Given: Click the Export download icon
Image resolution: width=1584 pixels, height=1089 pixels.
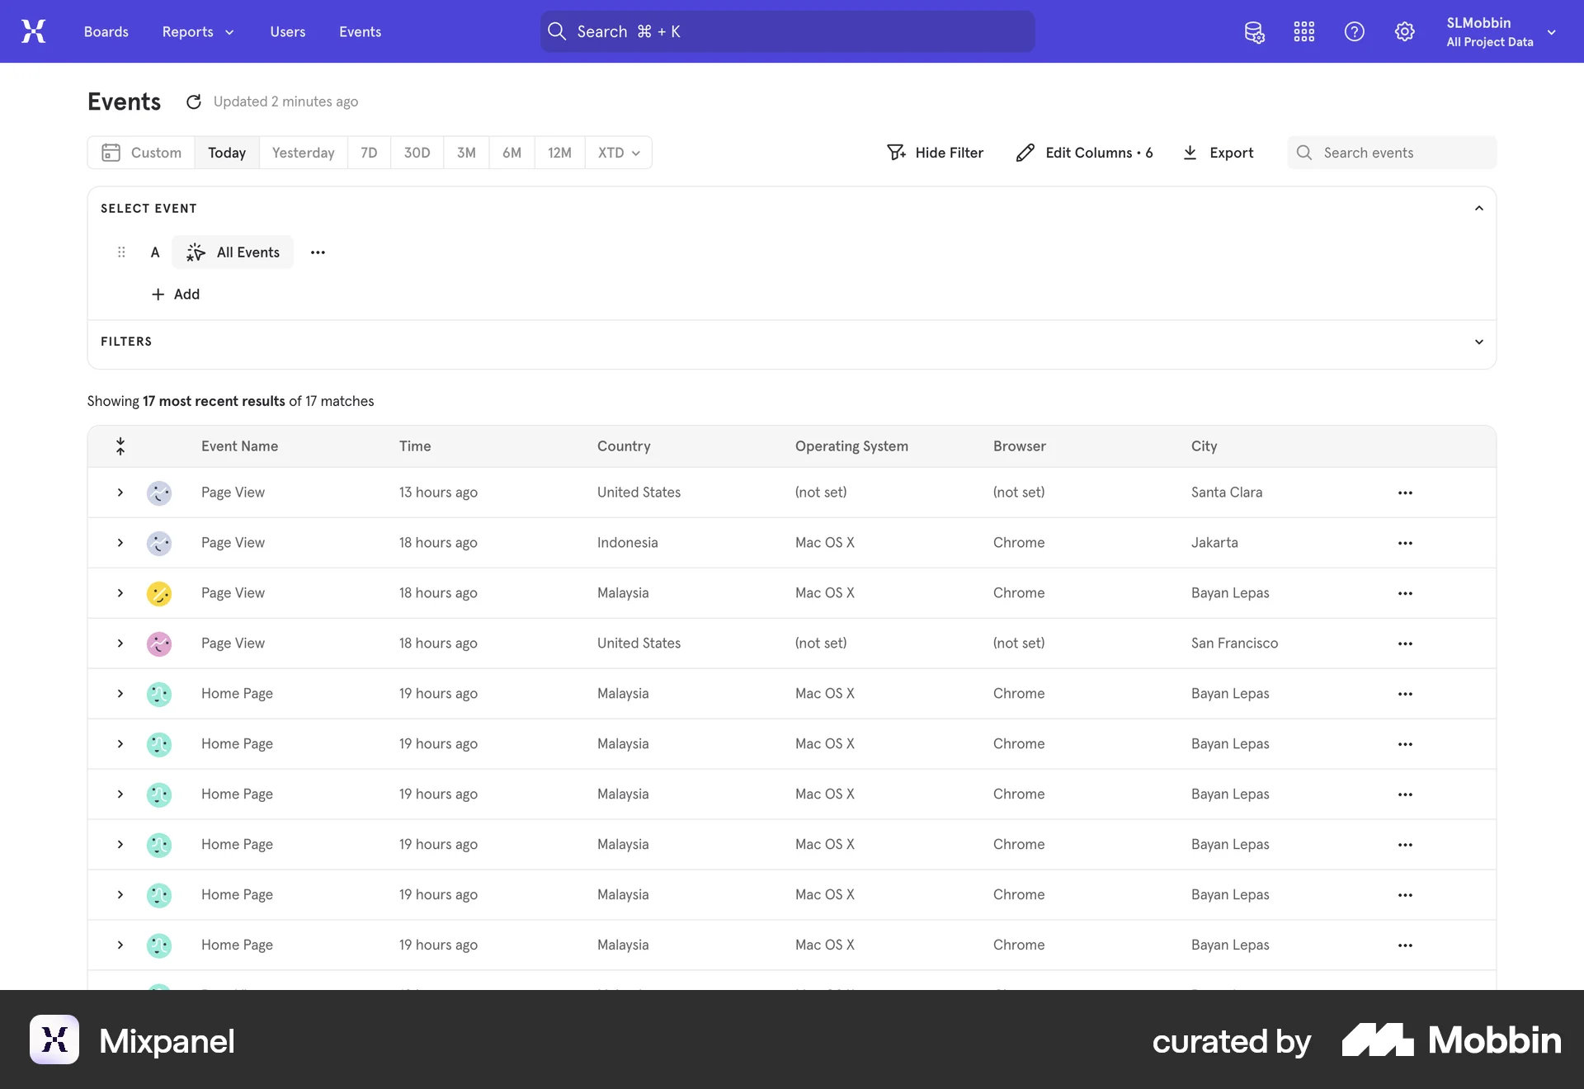Looking at the screenshot, I should pos(1190,153).
